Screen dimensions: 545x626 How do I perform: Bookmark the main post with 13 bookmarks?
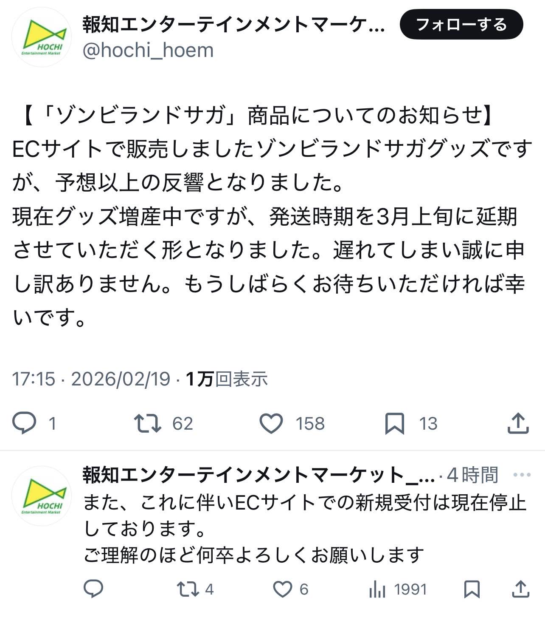click(x=394, y=423)
